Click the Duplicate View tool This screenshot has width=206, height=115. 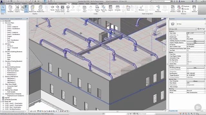(x=104, y=9)
